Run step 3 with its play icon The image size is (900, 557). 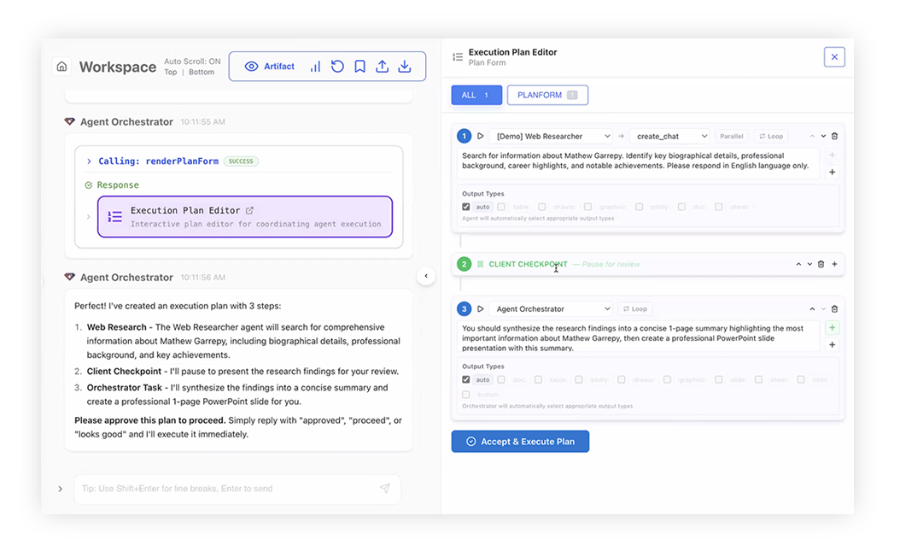pos(481,309)
